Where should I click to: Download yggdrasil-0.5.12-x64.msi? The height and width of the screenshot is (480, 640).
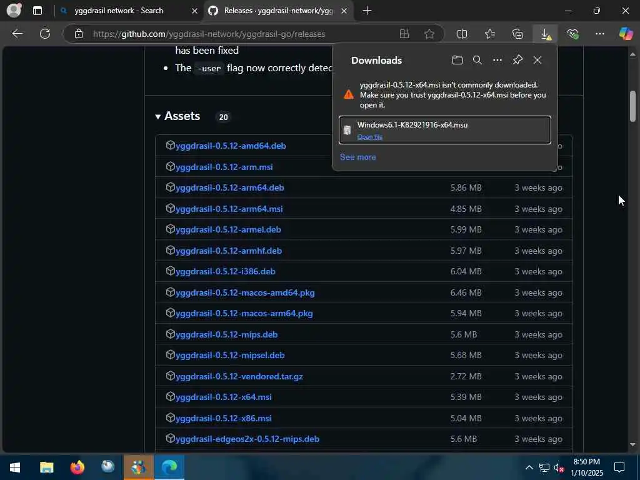tap(223, 397)
